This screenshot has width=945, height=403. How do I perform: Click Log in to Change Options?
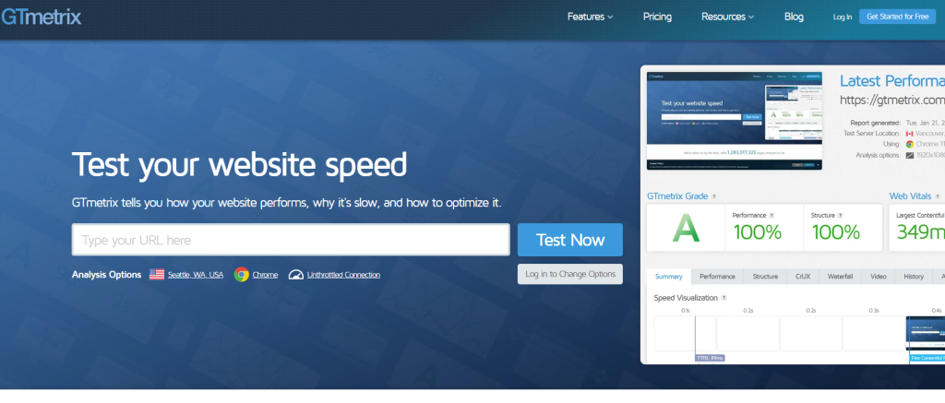coord(570,274)
